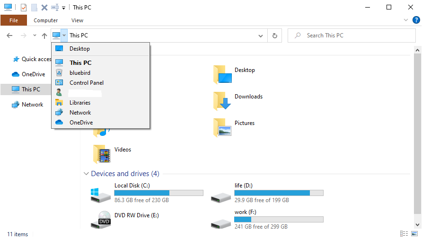Click the address bar root dropdown arrow
This screenshot has height=240, width=422.
(x=64, y=36)
